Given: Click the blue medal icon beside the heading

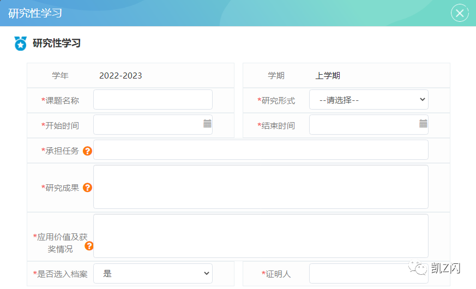Looking at the screenshot, I should pos(20,44).
